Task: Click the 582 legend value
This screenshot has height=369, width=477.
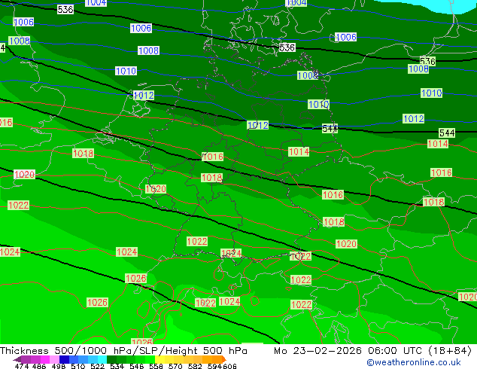Action: pos(195,366)
